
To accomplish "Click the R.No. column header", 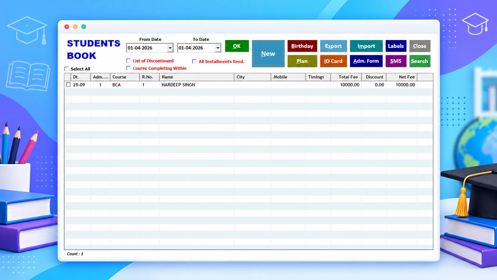I will tap(150, 77).
